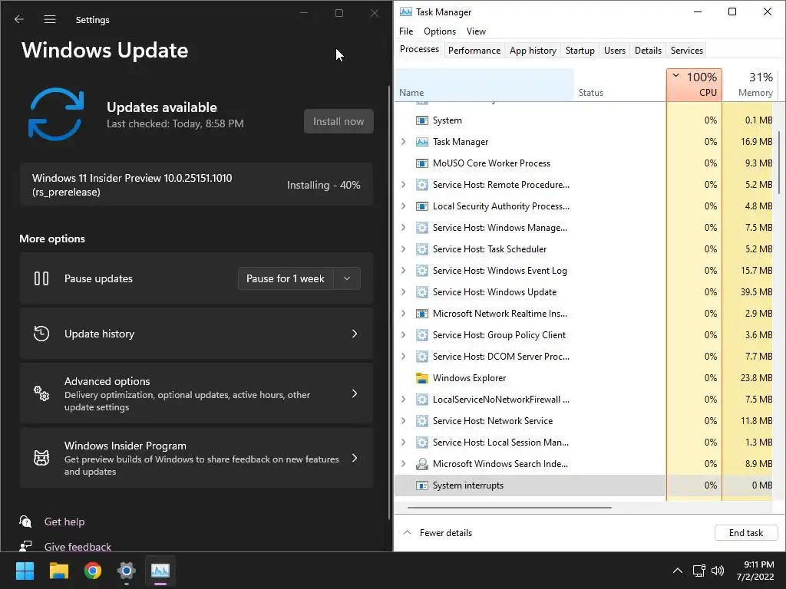The image size is (786, 589).
Task: Expand Service Host: Network Service row
Action: (x=404, y=421)
